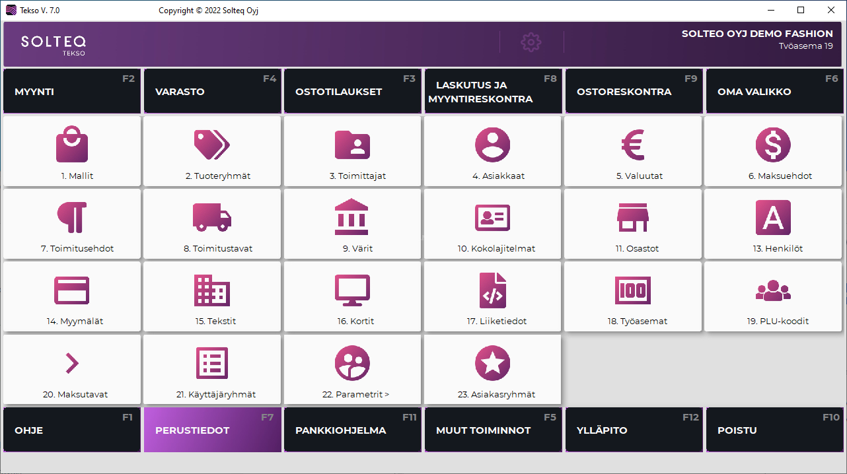Open the Mallit shopping bag icon
The image size is (847, 474).
[x=71, y=145]
